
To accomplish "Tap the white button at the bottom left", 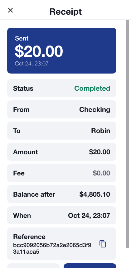I will click(x=33, y=266).
